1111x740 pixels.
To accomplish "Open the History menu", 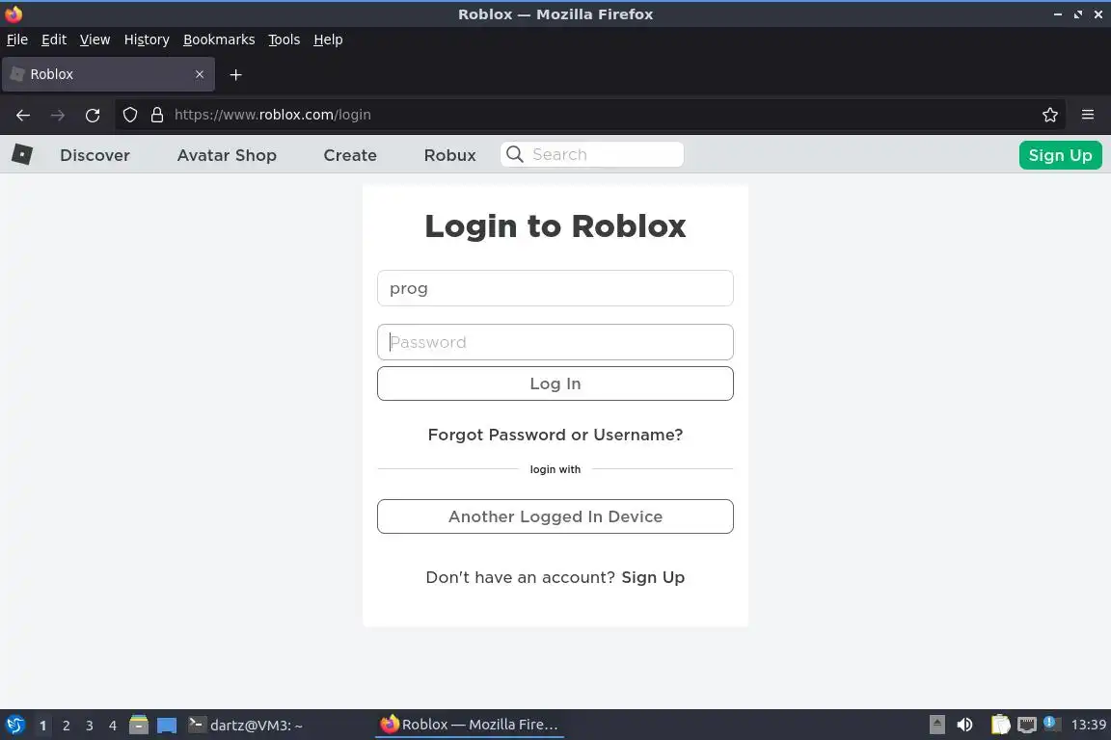I will 147,40.
